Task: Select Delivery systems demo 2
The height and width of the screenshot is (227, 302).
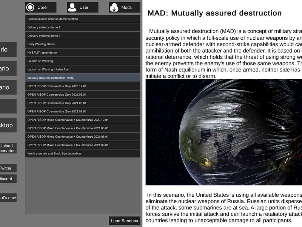Action: click(x=83, y=36)
